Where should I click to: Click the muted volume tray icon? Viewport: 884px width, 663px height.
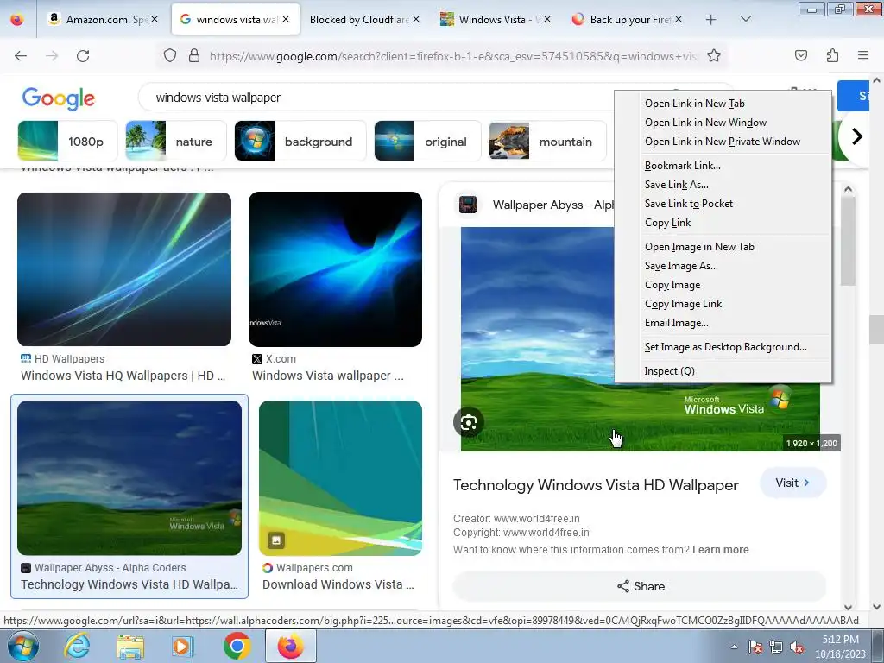(797, 647)
